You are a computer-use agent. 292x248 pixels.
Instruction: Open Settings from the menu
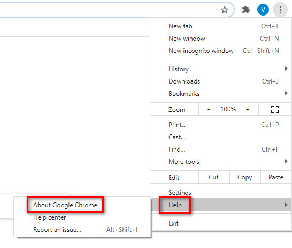click(221, 192)
